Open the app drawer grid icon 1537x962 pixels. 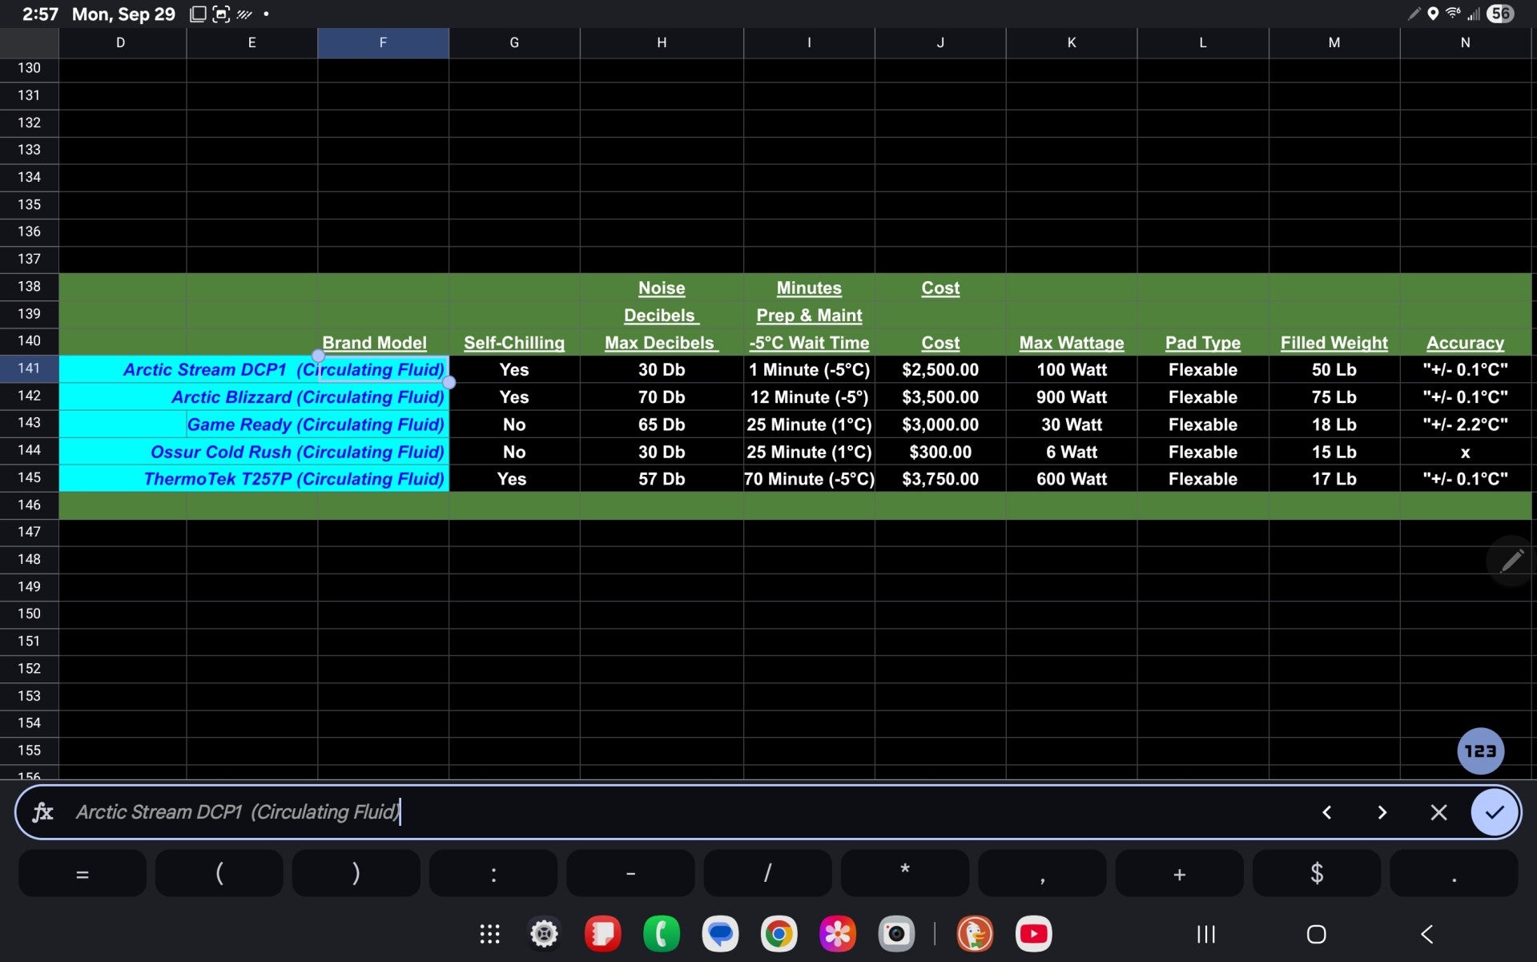489,934
